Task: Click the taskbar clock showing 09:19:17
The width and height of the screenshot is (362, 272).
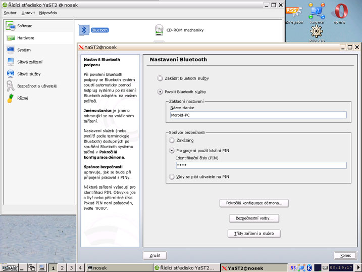Action: 341,268
